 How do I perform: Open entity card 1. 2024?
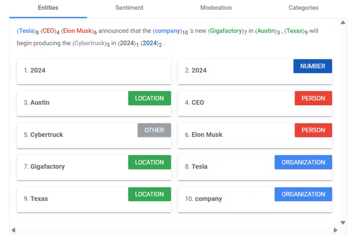[x=94, y=72]
